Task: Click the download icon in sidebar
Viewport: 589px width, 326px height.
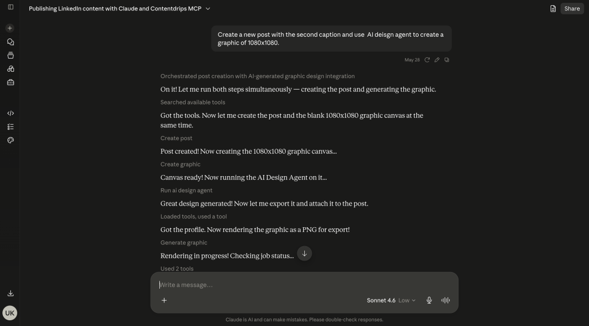Action: [10, 293]
